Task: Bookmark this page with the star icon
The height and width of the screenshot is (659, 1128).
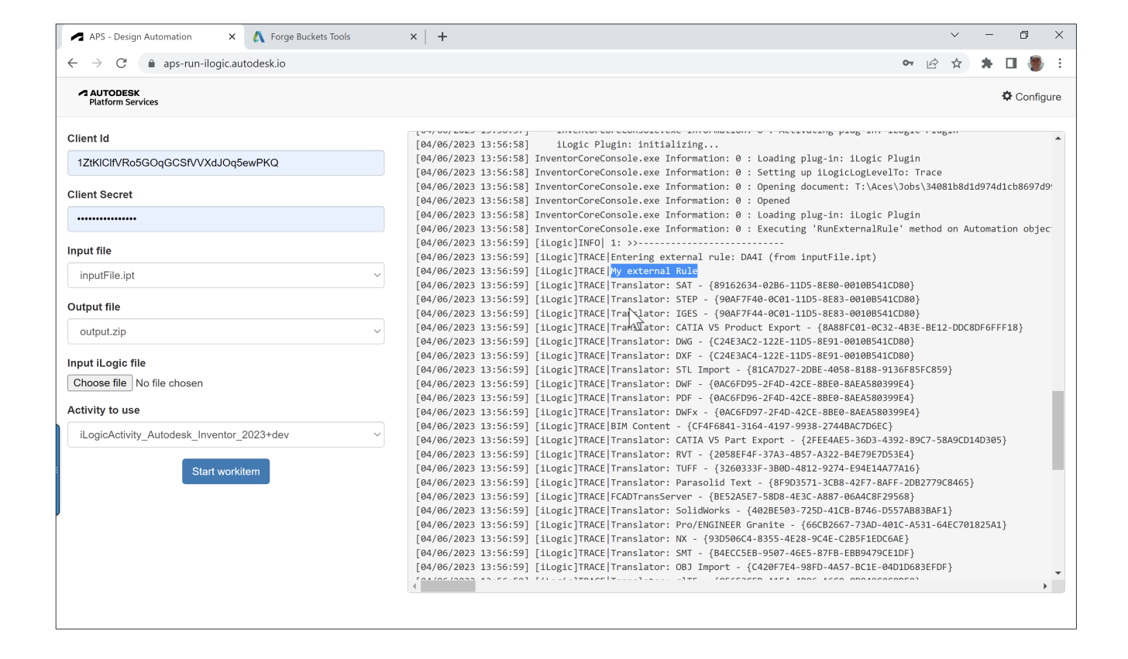Action: coord(957,63)
